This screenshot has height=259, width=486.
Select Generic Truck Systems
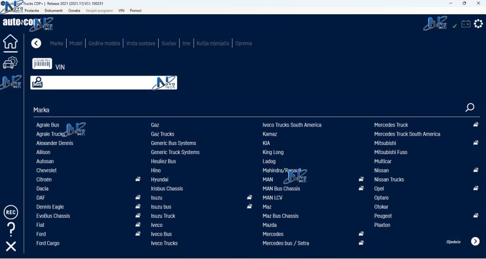click(x=175, y=152)
